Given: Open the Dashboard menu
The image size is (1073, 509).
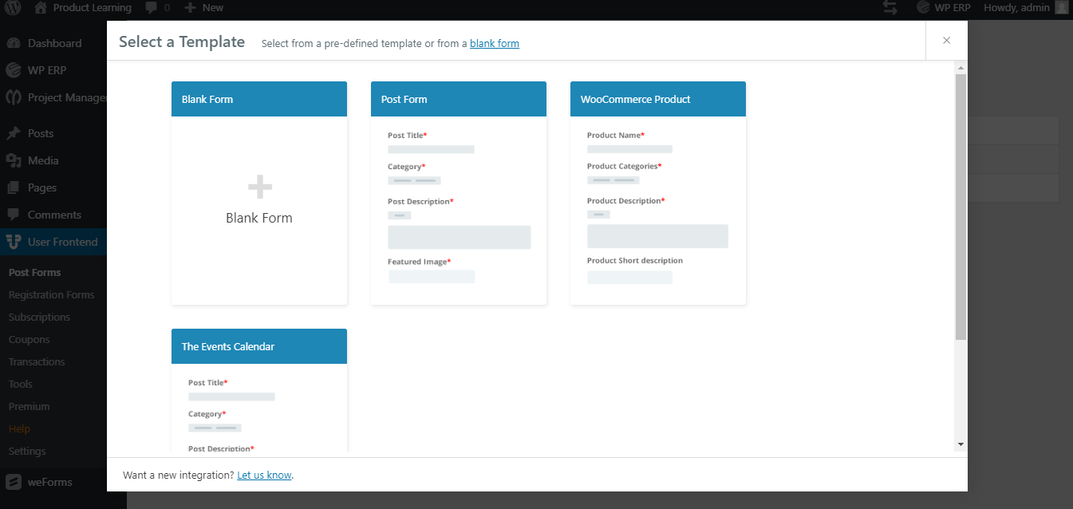Looking at the screenshot, I should pyautogui.click(x=54, y=43).
